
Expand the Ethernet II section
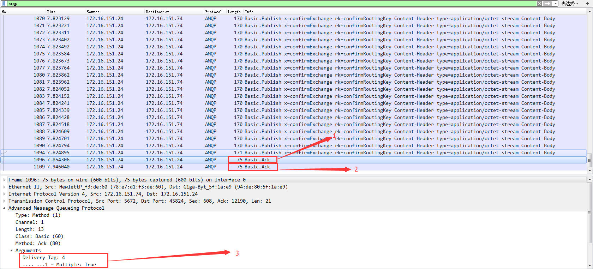5,187
